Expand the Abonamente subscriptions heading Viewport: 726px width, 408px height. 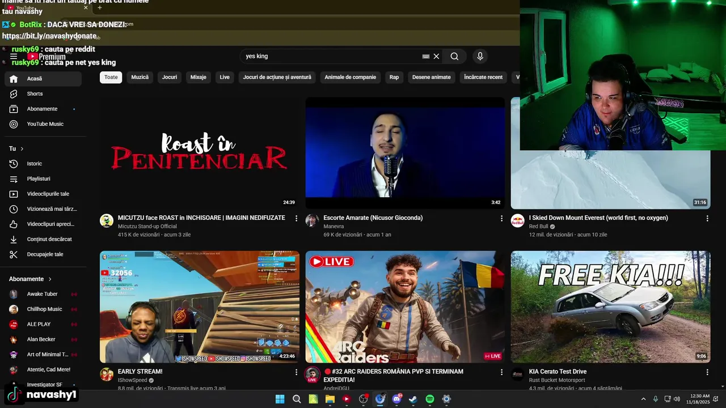30,279
